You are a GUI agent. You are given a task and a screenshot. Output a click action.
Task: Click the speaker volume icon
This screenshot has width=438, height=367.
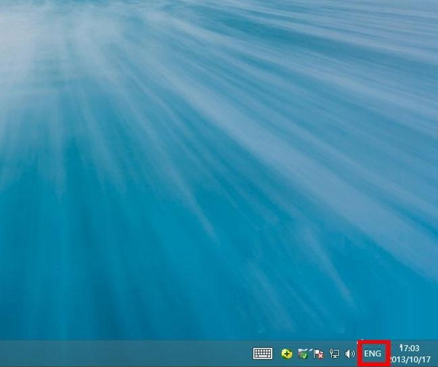point(349,354)
